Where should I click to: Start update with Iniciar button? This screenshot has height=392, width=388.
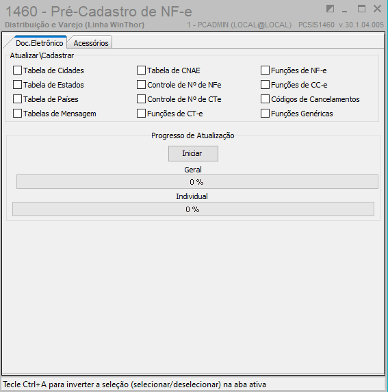[x=193, y=153]
